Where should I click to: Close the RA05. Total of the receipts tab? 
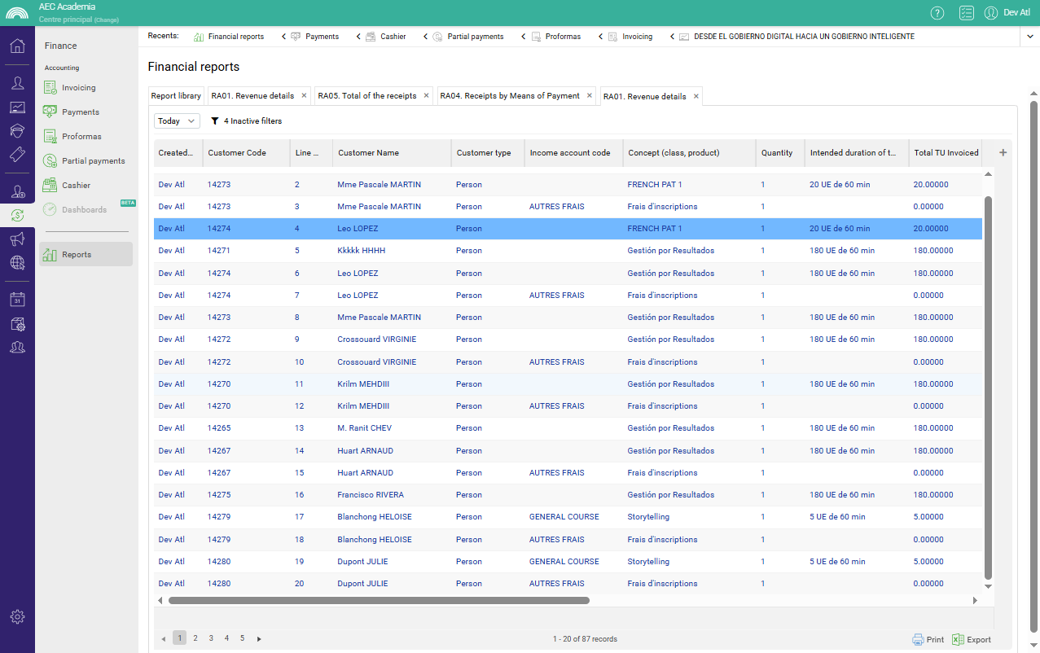pyautogui.click(x=426, y=96)
